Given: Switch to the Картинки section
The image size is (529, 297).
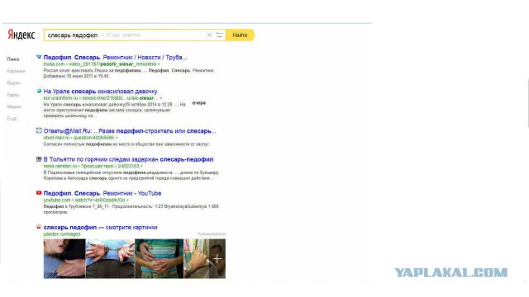Looking at the screenshot, I should [x=16, y=71].
